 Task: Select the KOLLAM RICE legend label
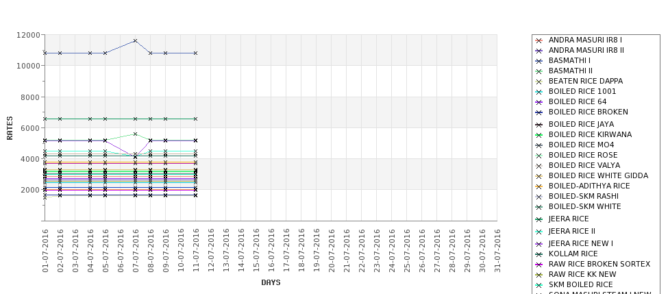point(573,254)
